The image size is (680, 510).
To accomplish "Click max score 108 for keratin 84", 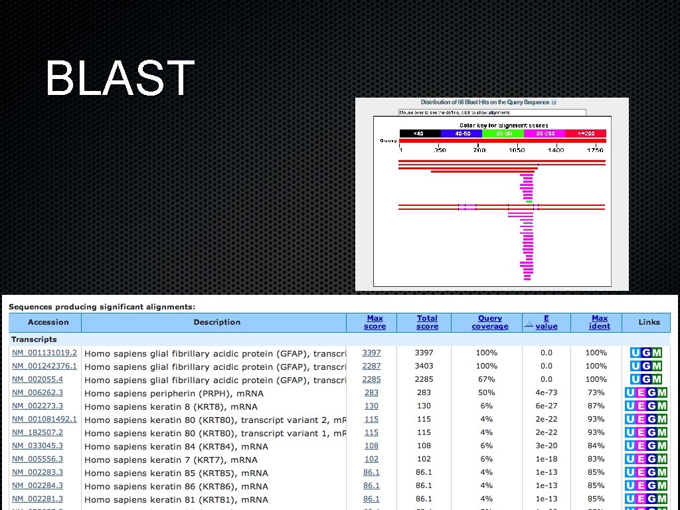I will tap(372, 446).
